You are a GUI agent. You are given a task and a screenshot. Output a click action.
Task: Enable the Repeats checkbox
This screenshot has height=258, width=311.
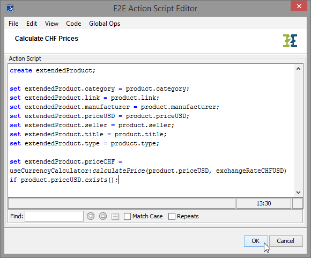tap(172, 216)
